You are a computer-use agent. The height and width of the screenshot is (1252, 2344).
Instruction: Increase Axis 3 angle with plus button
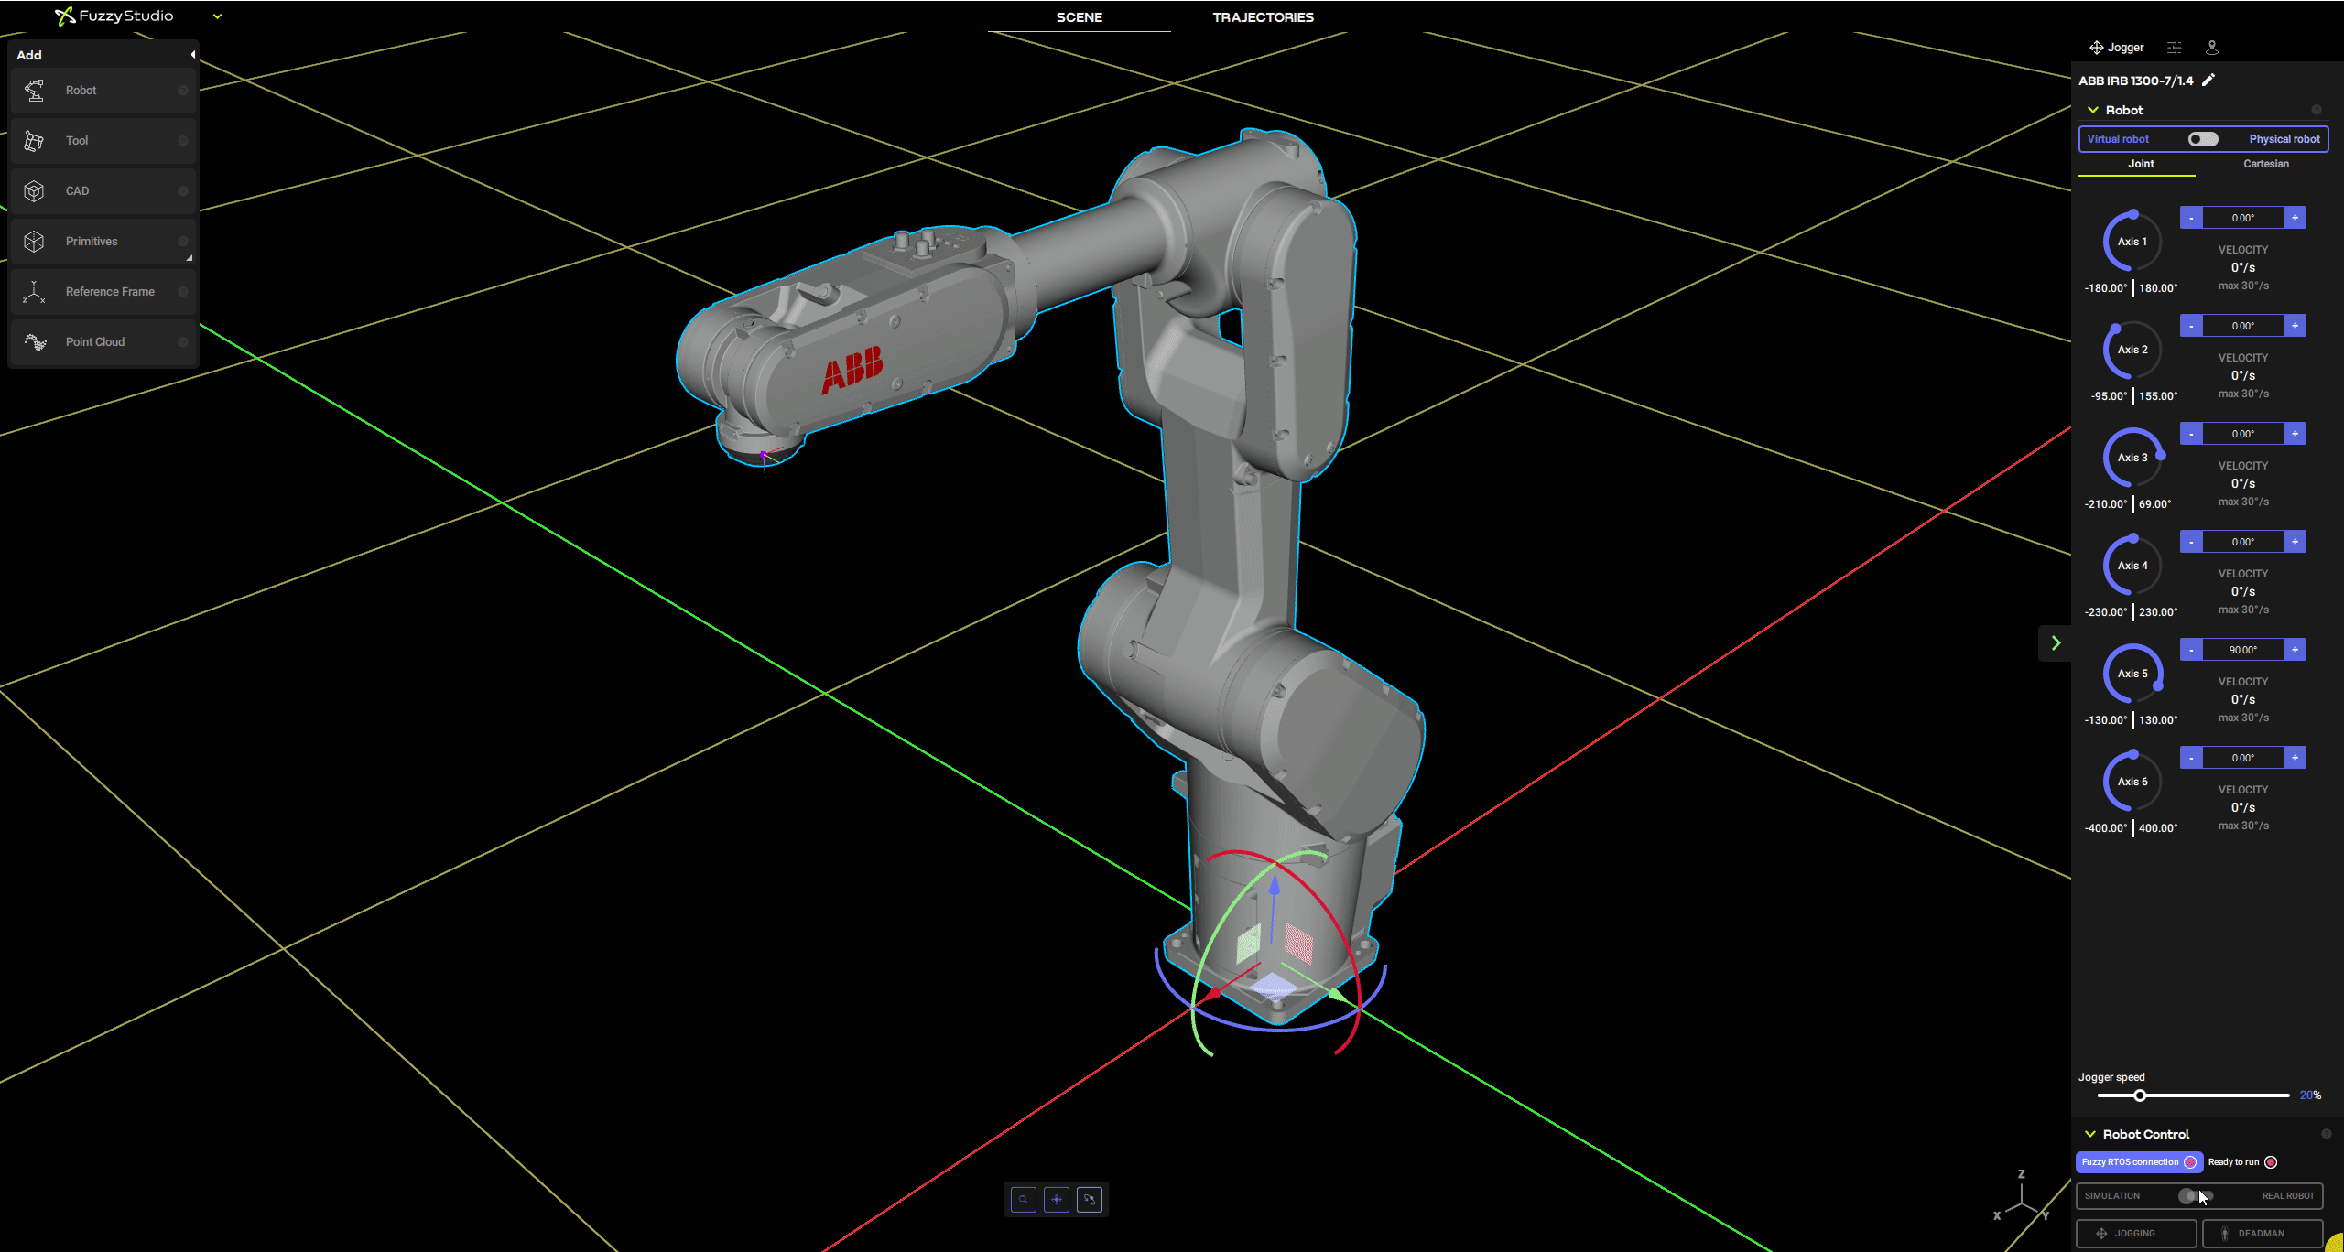point(2295,434)
